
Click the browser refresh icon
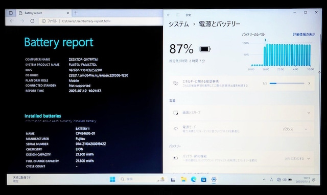32,21
